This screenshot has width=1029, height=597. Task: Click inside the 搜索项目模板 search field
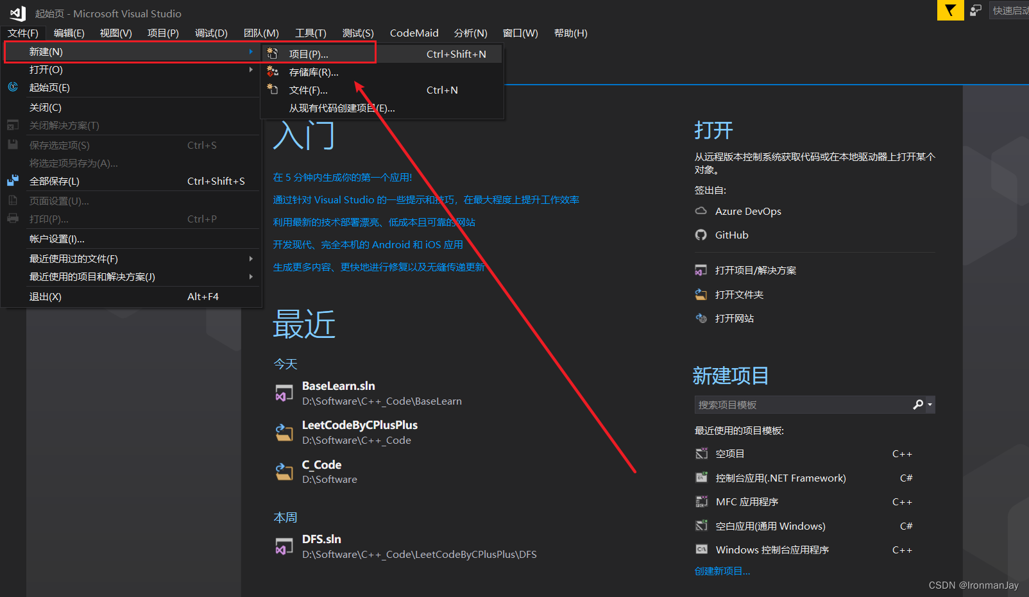tap(802, 405)
